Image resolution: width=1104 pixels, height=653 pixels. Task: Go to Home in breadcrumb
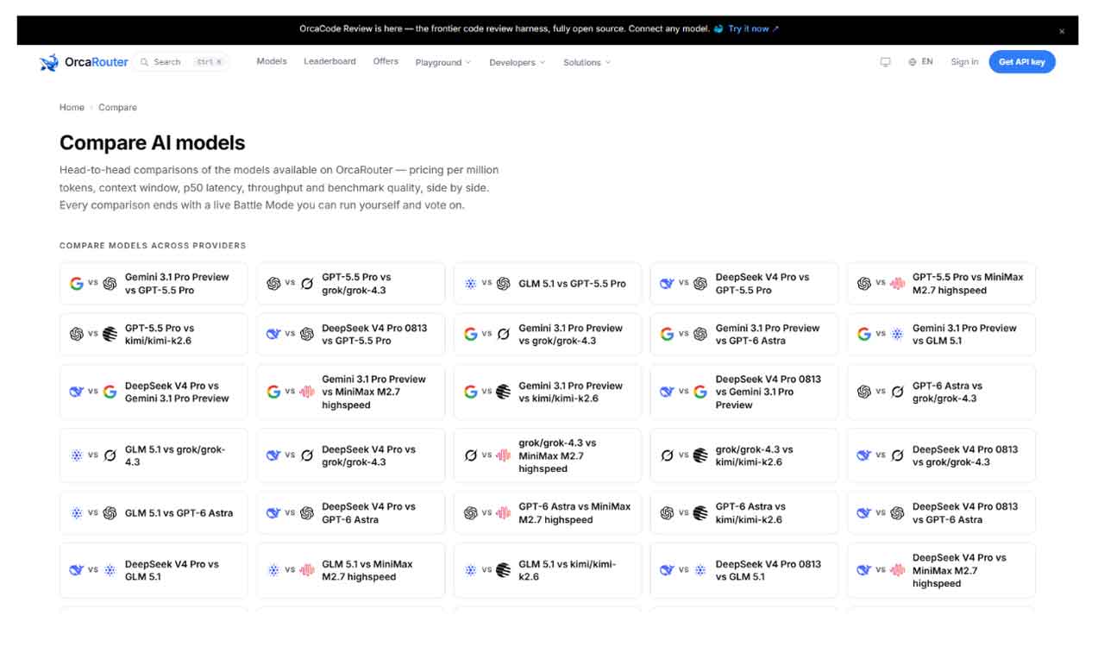(72, 108)
